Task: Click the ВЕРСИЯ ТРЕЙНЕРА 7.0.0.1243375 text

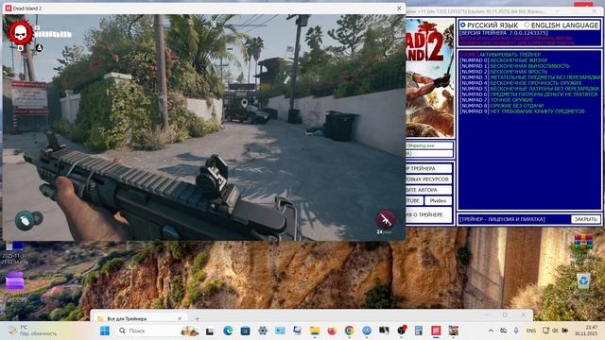Action: pos(504,33)
